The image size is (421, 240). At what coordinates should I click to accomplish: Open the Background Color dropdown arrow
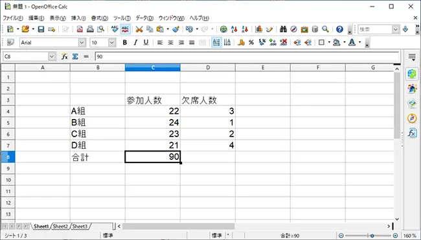point(345,42)
